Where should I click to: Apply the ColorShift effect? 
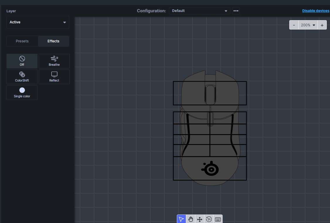pyautogui.click(x=22, y=77)
